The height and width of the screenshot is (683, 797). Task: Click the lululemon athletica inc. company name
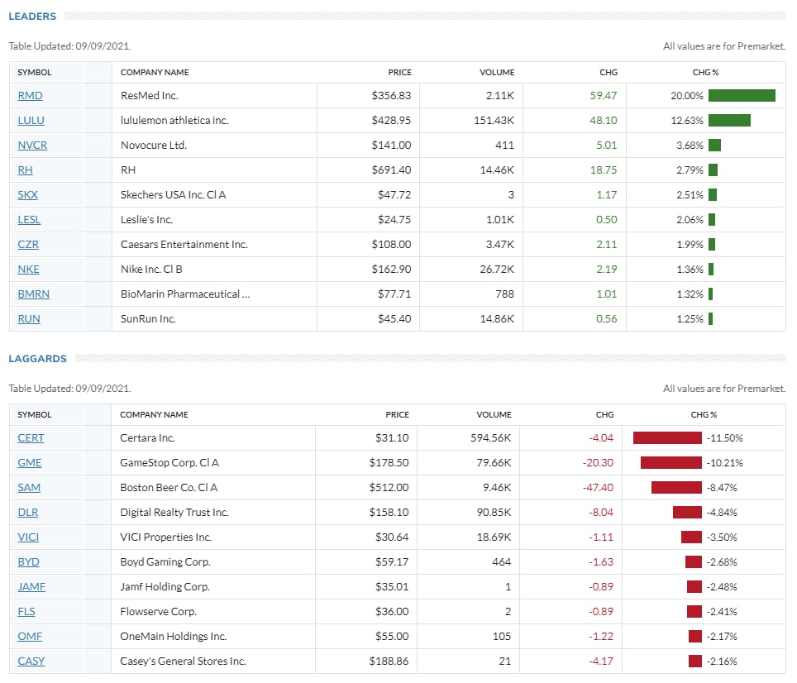tap(174, 121)
